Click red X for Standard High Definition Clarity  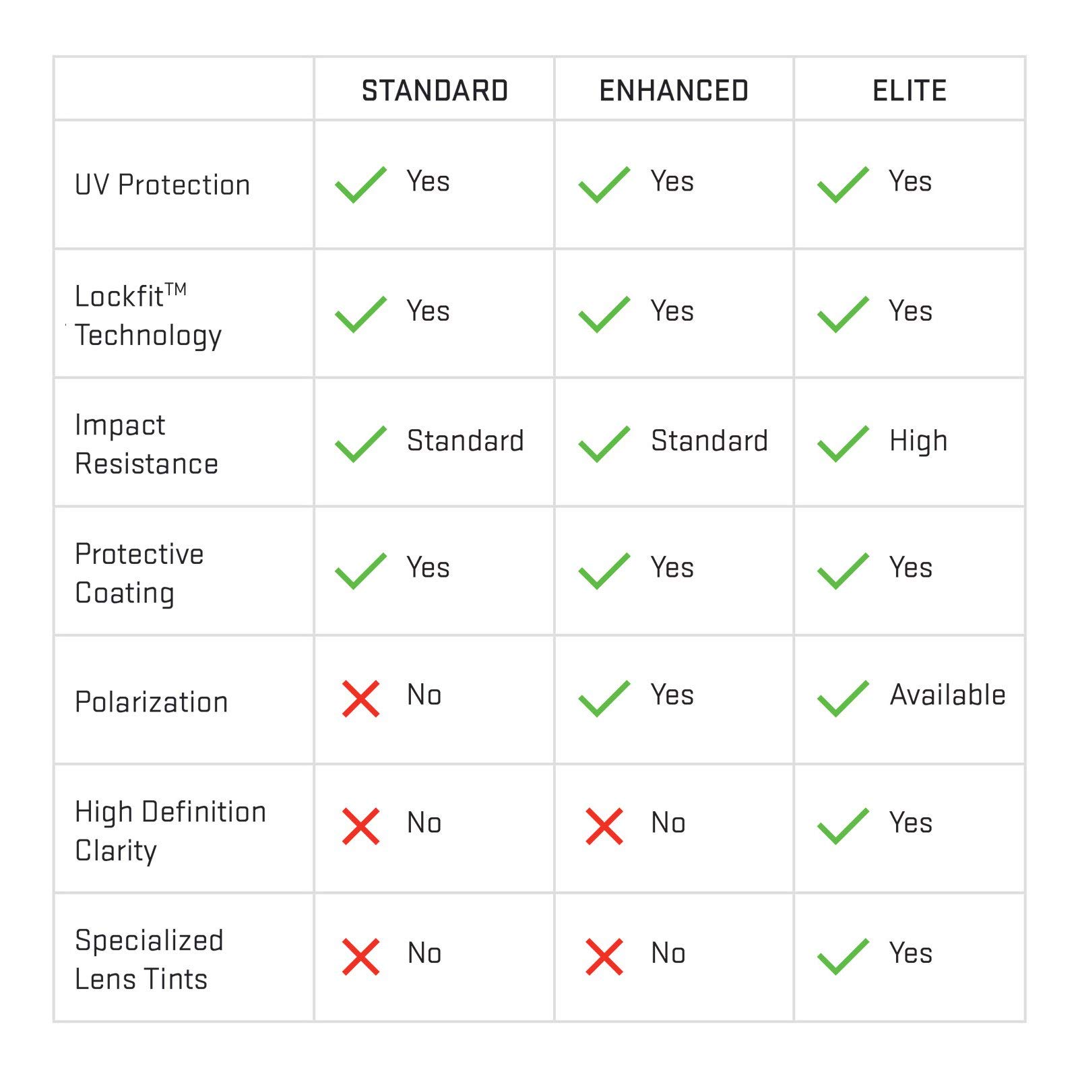tap(360, 826)
